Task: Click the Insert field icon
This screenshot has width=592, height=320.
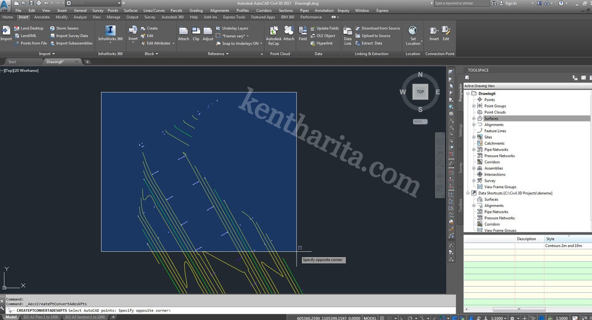Action: coord(302,33)
